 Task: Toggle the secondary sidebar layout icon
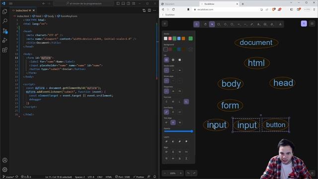coord(128,3)
